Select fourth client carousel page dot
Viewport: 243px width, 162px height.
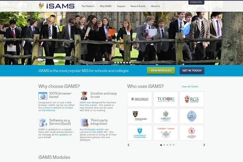tap(171, 145)
